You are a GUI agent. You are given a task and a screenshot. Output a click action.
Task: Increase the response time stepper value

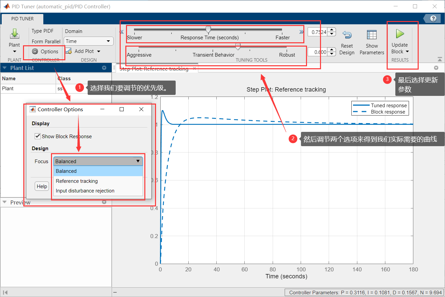(331, 30)
